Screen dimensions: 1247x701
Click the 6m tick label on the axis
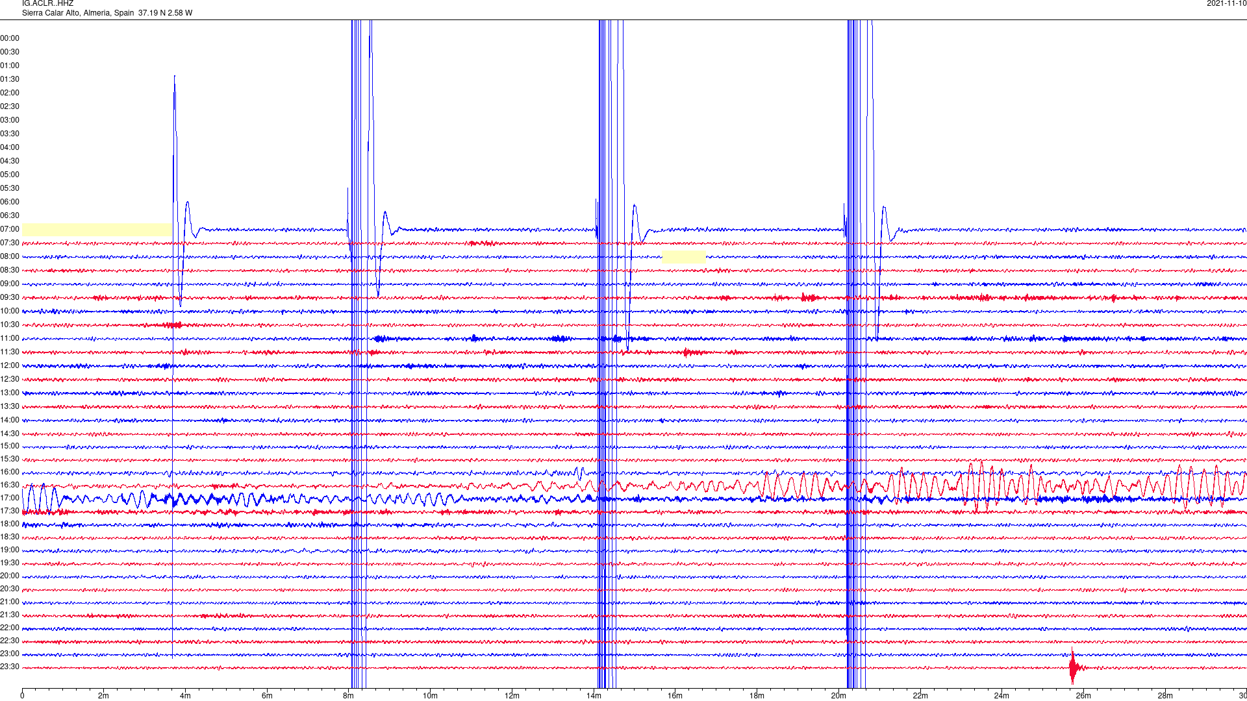267,696
